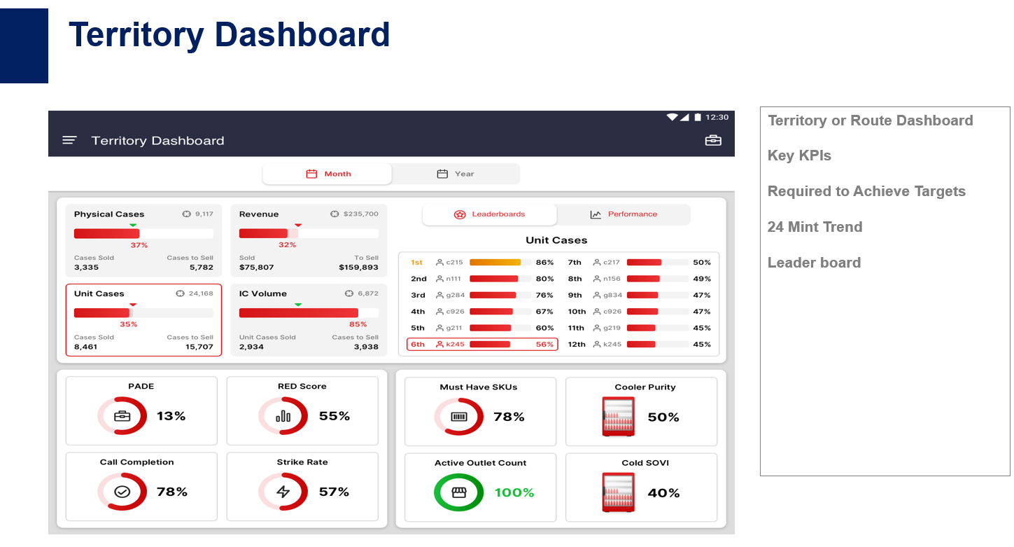
Task: Click the Strike Rate lightning bolt icon
Action: click(x=283, y=492)
